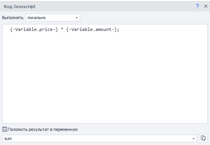Screen dimensions: 210x145
Task: Select the локально execution mode combo box
Action: [53, 18]
